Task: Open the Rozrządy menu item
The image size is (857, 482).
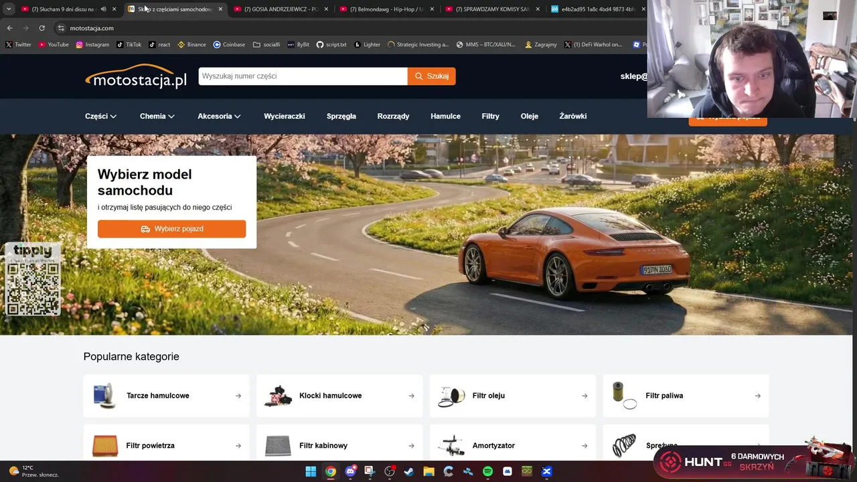Action: click(393, 116)
